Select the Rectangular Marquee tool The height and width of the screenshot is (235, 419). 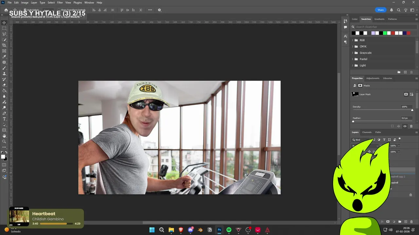[4, 28]
